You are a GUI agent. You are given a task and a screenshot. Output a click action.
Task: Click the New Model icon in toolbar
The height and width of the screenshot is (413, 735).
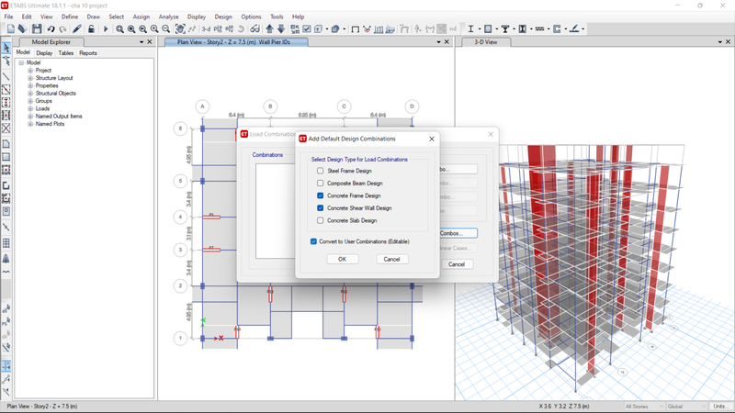click(x=11, y=29)
